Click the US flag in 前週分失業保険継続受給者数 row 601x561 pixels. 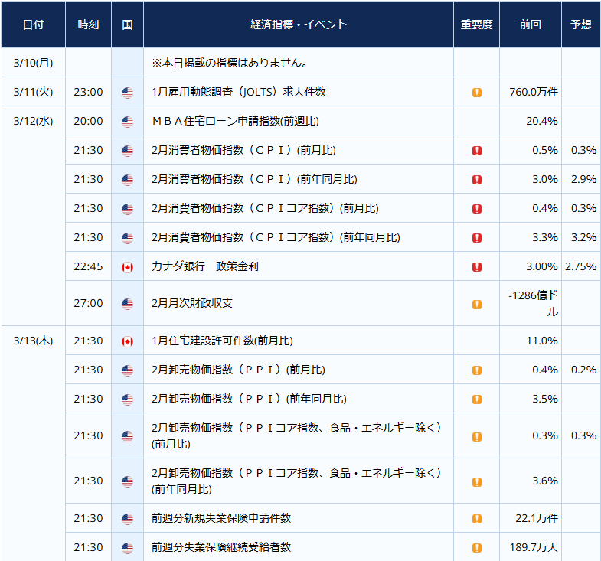tap(127, 548)
